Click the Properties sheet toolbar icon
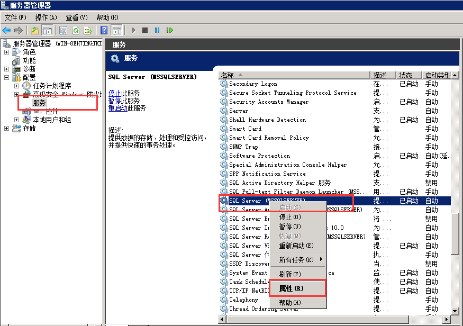This screenshot has width=463, height=326. pos(63,30)
